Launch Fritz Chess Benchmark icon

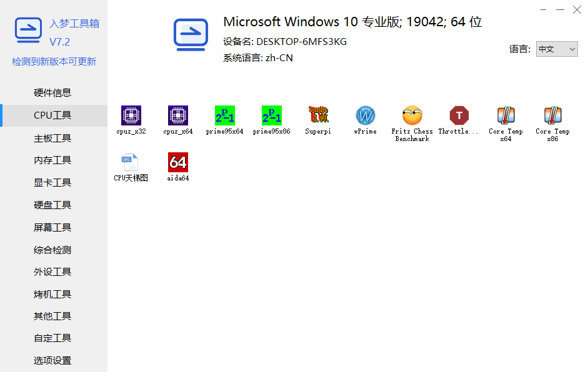[x=412, y=115]
